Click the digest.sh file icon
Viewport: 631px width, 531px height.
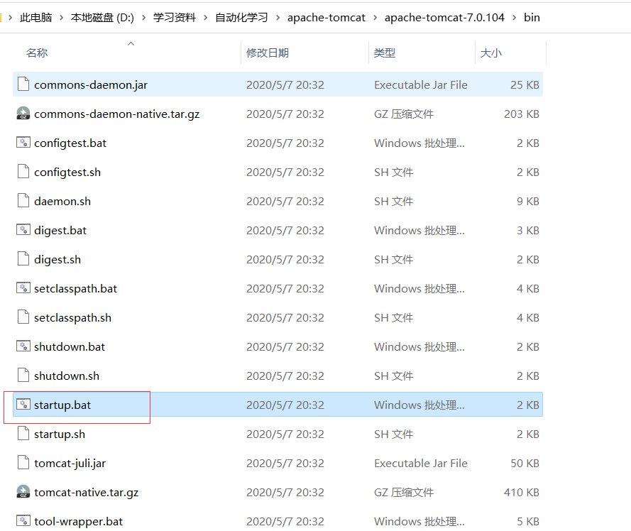pyautogui.click(x=23, y=259)
